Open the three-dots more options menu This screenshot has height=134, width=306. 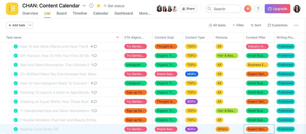(296, 25)
